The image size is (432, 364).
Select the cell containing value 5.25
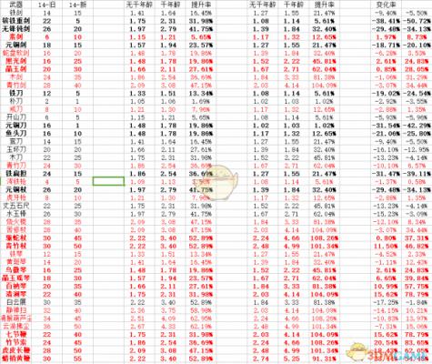click(x=293, y=359)
